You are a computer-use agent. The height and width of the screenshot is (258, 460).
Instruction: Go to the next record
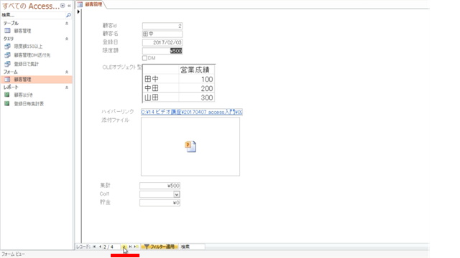point(124,247)
